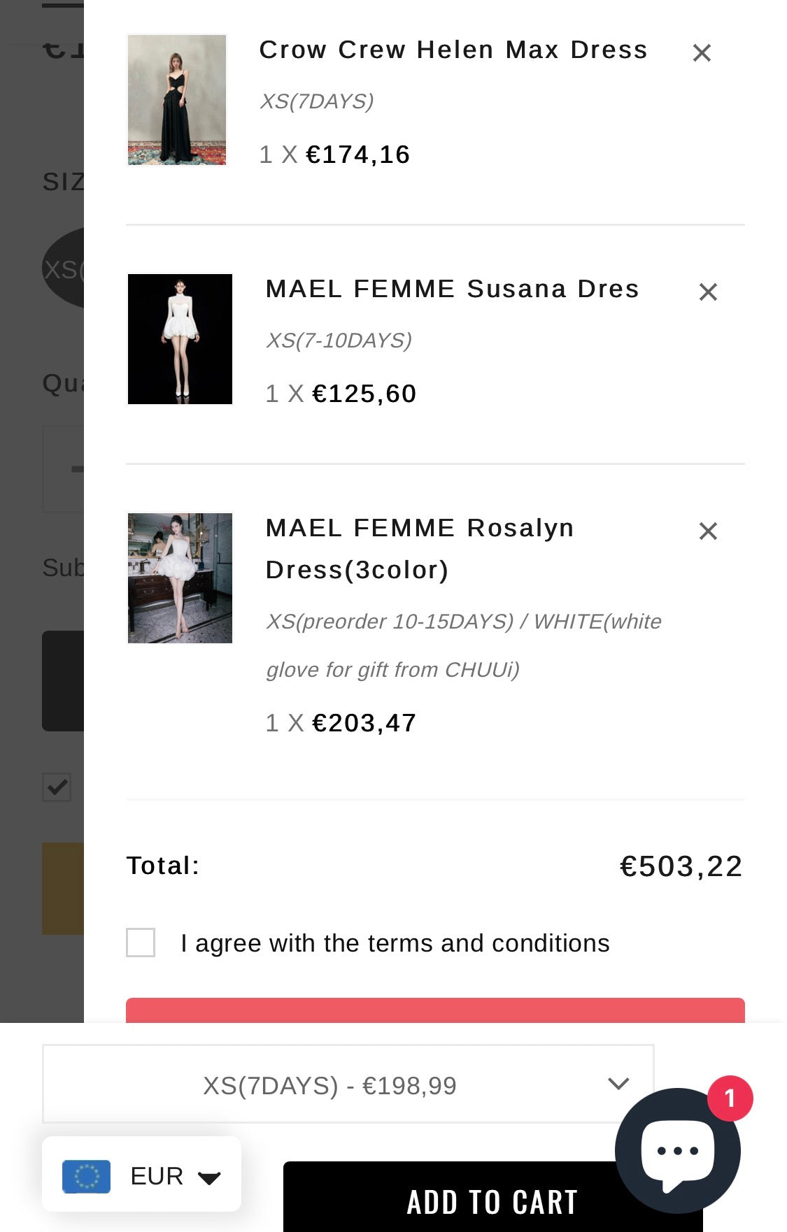Click the dimmed overlay to close cart

(41, 489)
